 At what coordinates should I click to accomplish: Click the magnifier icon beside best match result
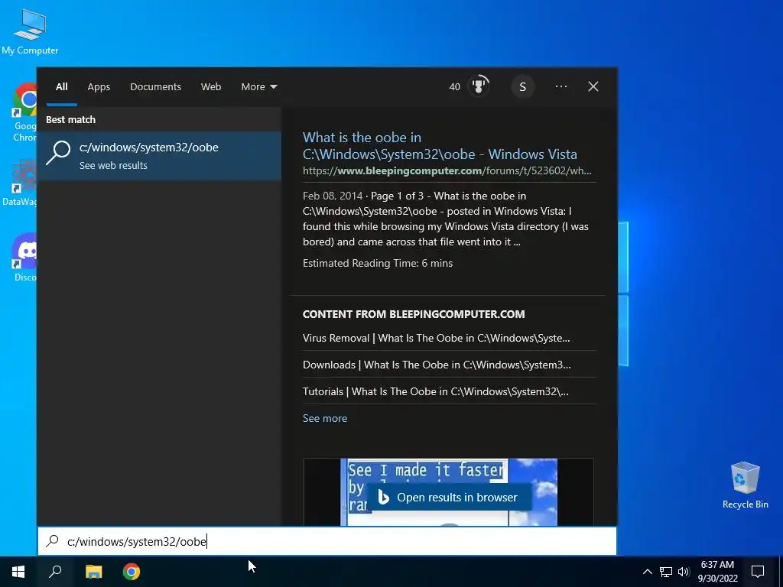click(58, 152)
